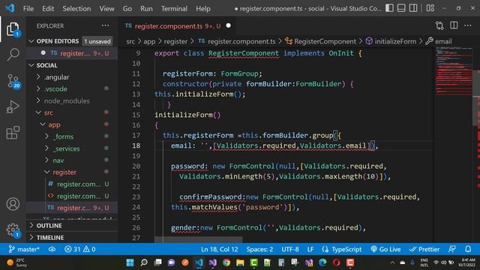The height and width of the screenshot is (270, 480).
Task: Open File Explorer from the taskbar
Action: tap(240, 262)
